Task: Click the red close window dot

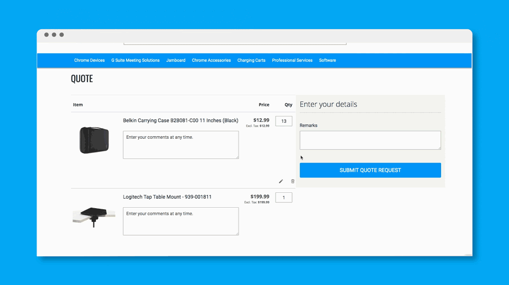Action: (47, 35)
